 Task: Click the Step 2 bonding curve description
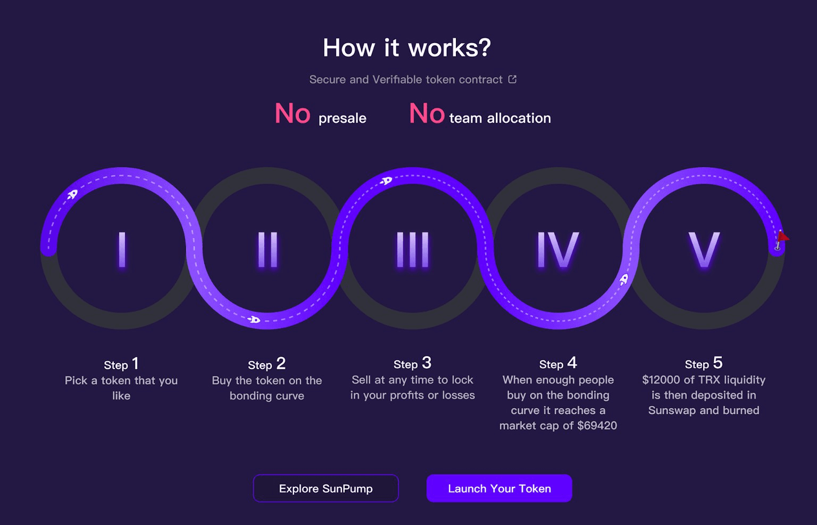(267, 388)
